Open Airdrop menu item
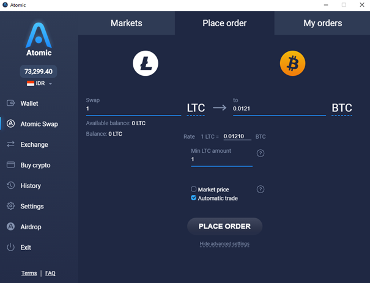This screenshot has height=283, width=370. click(31, 227)
